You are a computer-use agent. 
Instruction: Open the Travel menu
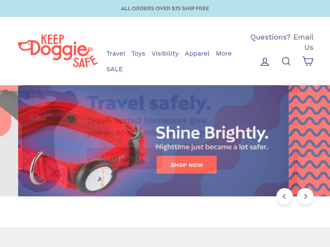116,54
